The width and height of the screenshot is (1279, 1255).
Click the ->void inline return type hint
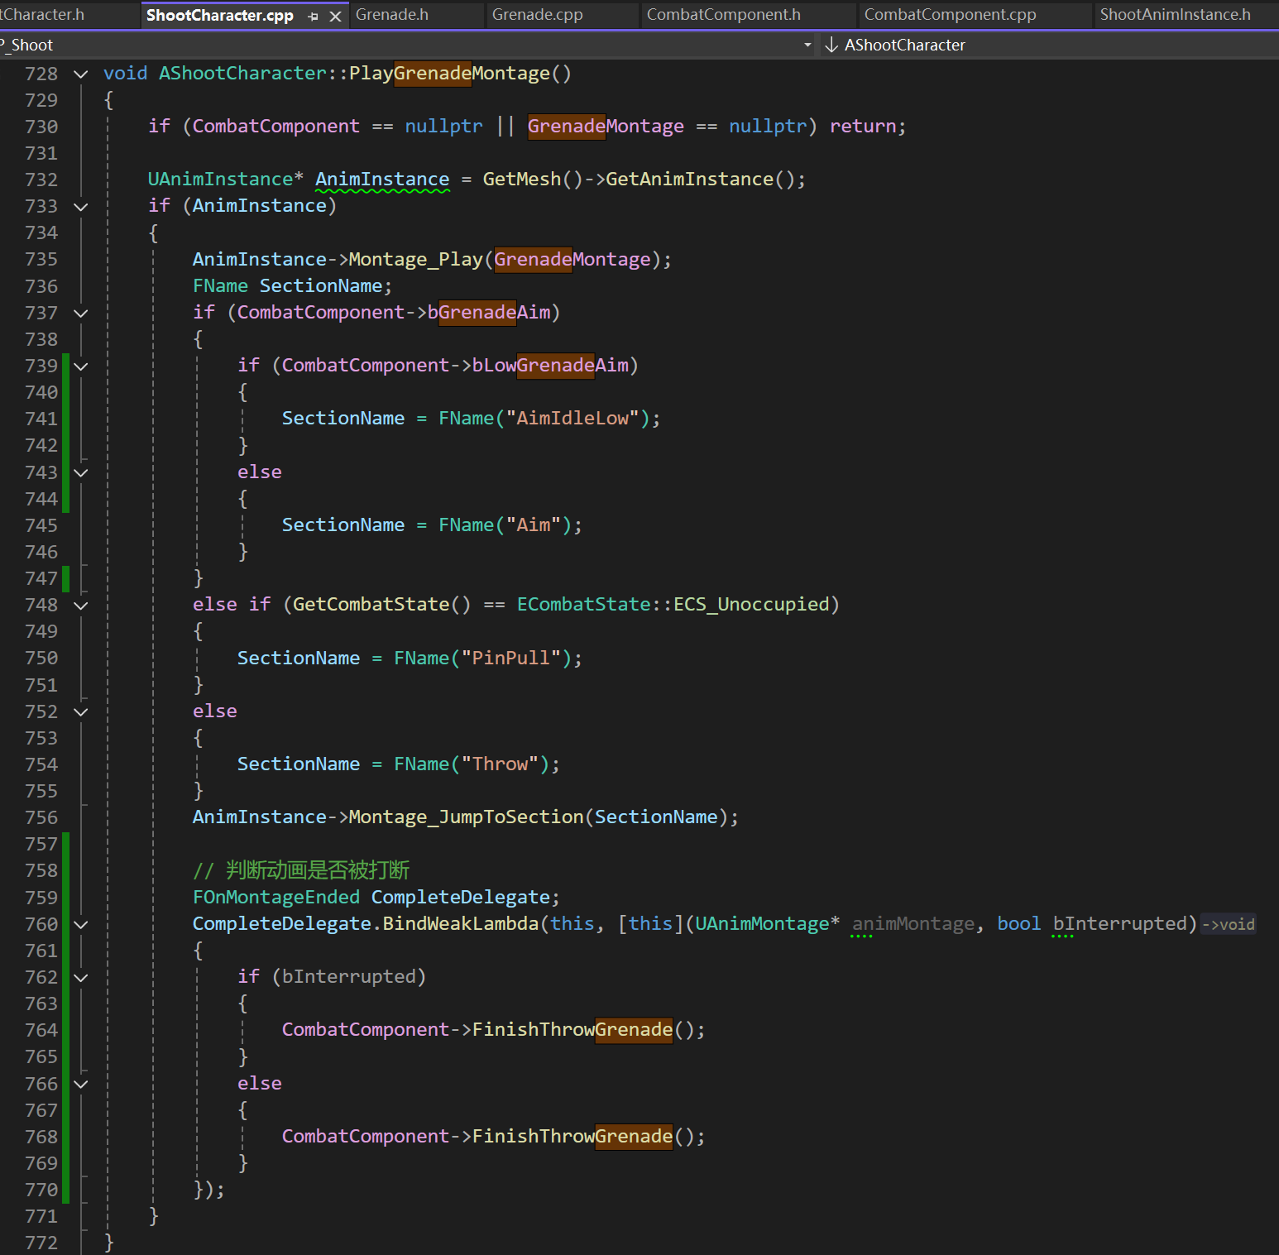(x=1229, y=924)
